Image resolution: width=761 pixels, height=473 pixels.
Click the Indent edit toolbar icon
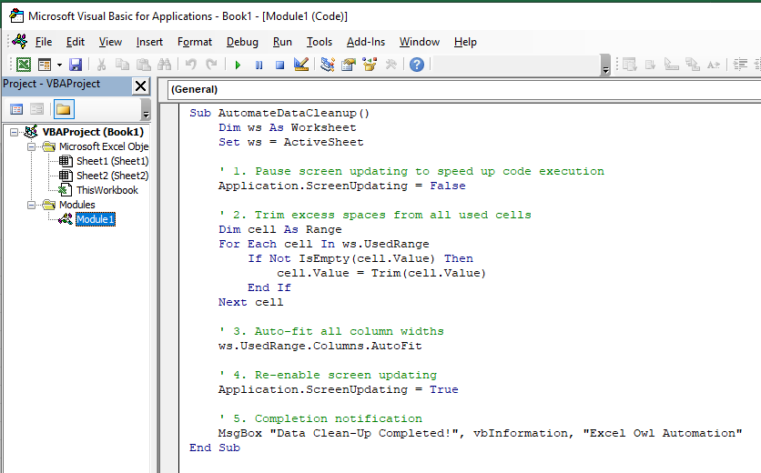[740, 65]
